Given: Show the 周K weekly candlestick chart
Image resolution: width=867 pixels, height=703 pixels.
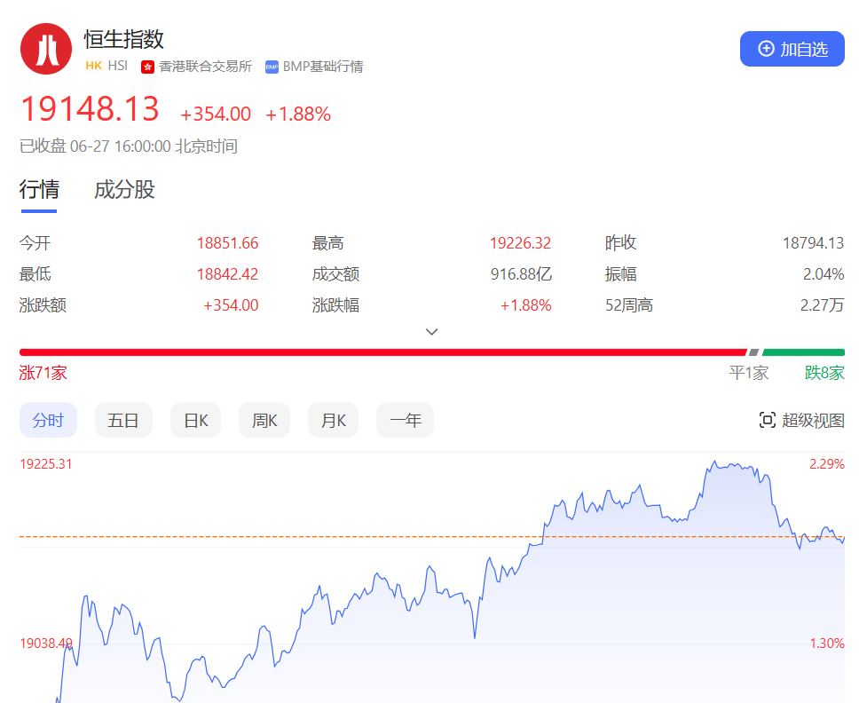Looking at the screenshot, I should 264,420.
